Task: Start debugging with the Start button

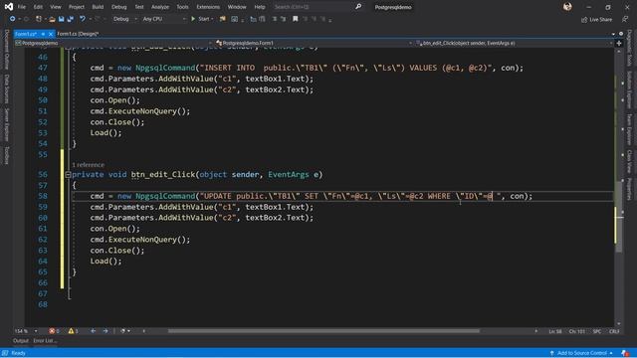Action: tap(200, 19)
